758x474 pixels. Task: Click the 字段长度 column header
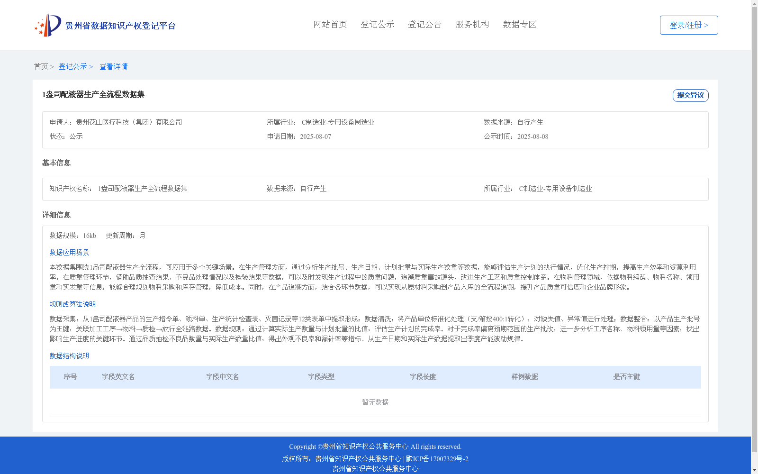[423, 377]
